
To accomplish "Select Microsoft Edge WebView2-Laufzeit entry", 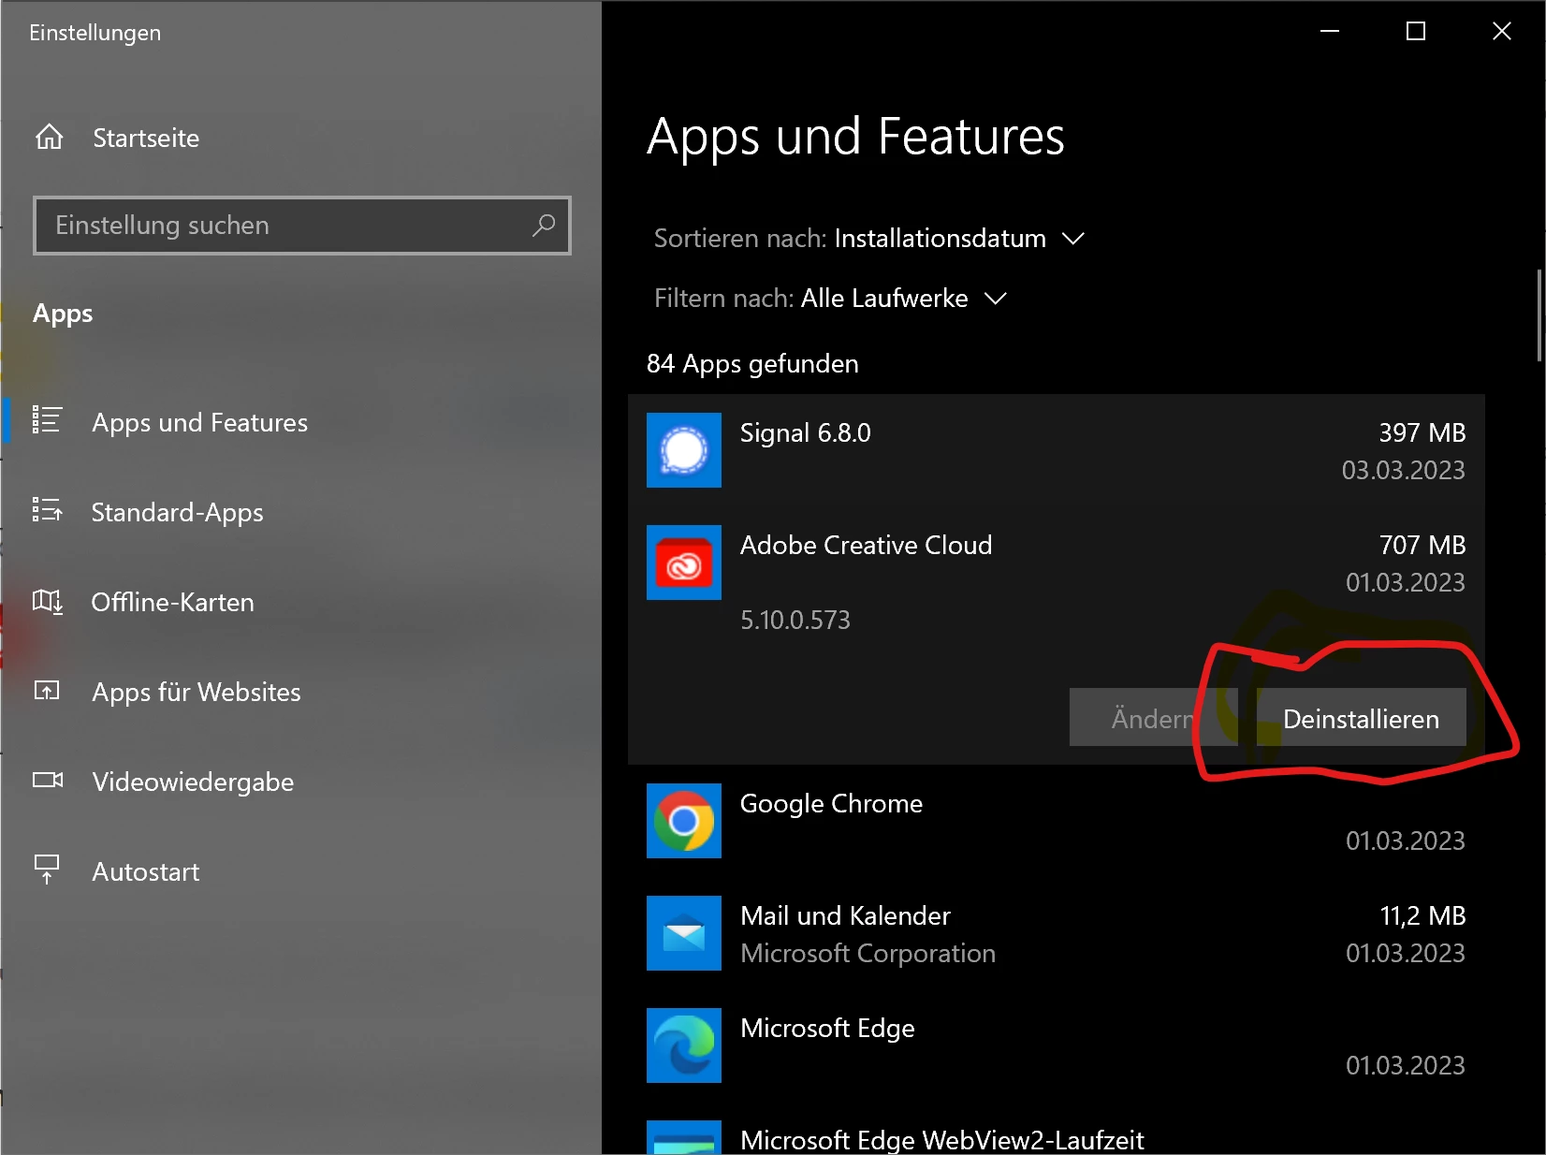I will [x=1057, y=1129].
